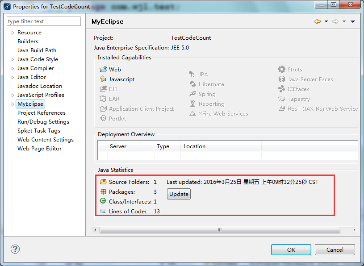Screen dimensions: 364x266
Task: Click the TestCodeCount project name
Action: click(191, 38)
